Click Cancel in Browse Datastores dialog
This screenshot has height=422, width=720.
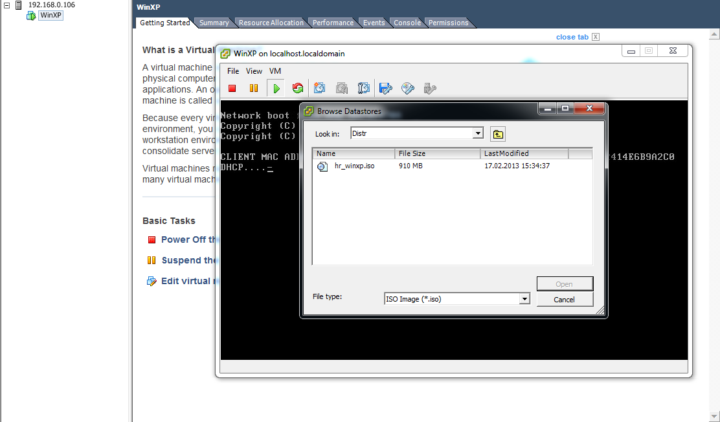coord(565,300)
